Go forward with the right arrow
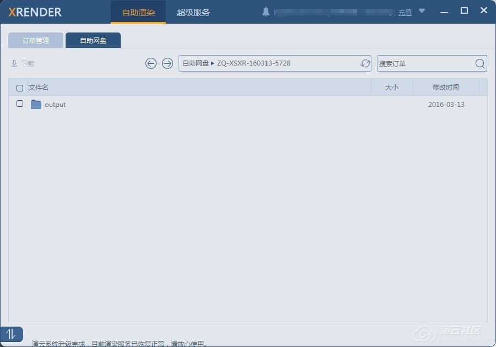Image resolution: width=496 pixels, height=347 pixels. [168, 63]
